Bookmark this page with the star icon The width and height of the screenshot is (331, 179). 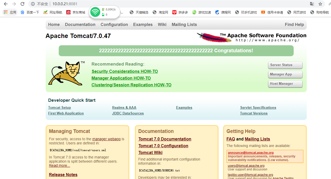[x=320, y=4]
